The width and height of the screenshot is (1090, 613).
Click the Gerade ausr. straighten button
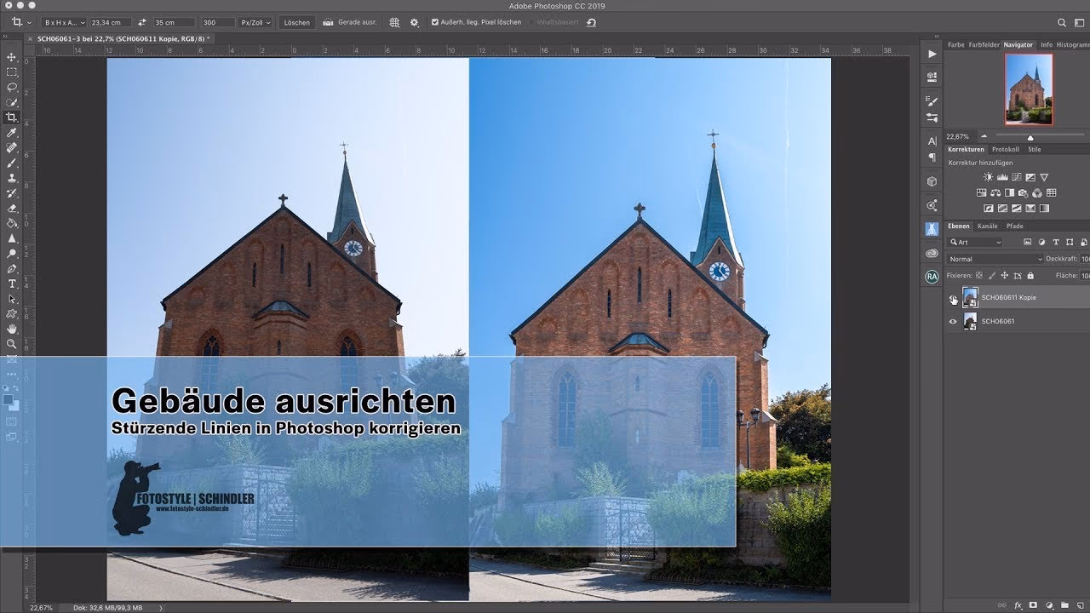tap(353, 22)
